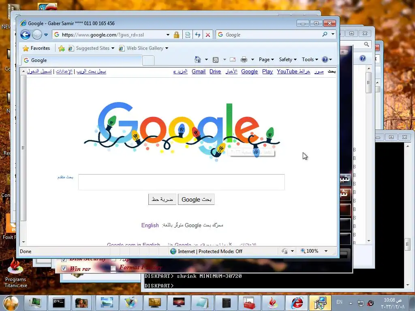Image resolution: width=415 pixels, height=311 pixels.
Task: Open the Page menu
Action: point(266,60)
